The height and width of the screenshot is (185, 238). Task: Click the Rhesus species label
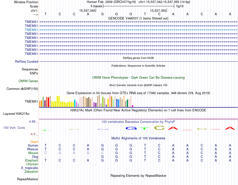33,149
